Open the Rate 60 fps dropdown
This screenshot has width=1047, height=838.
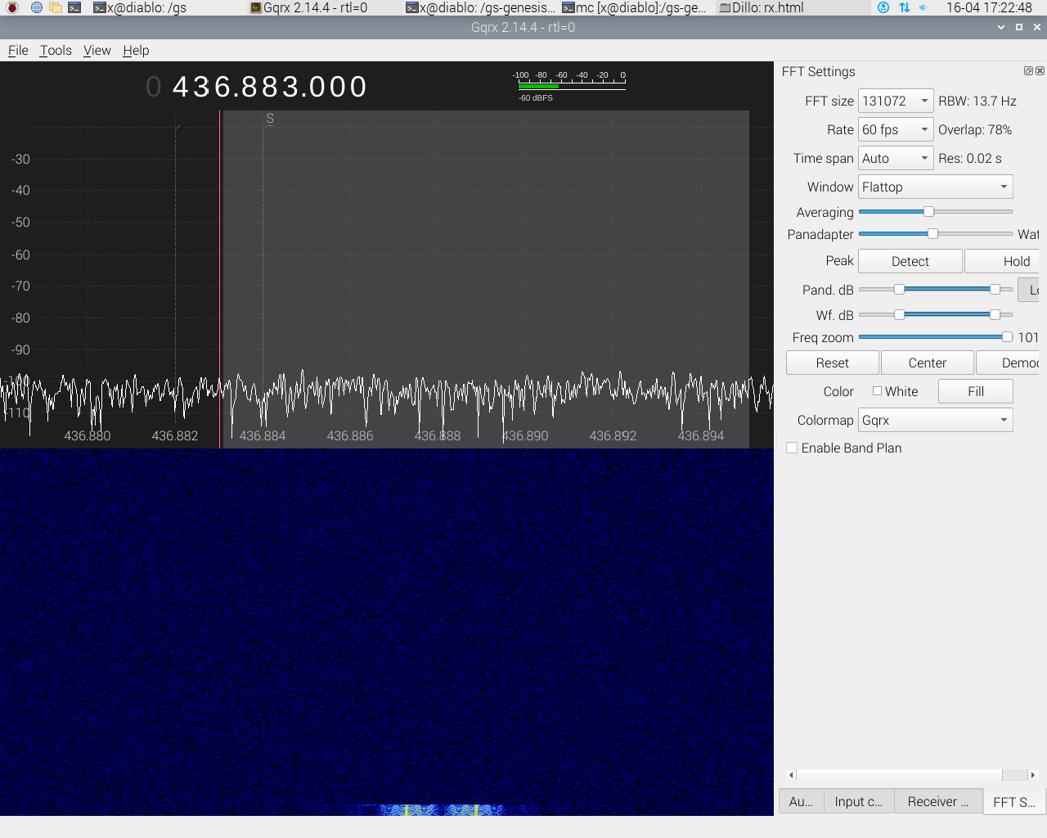tap(896, 130)
